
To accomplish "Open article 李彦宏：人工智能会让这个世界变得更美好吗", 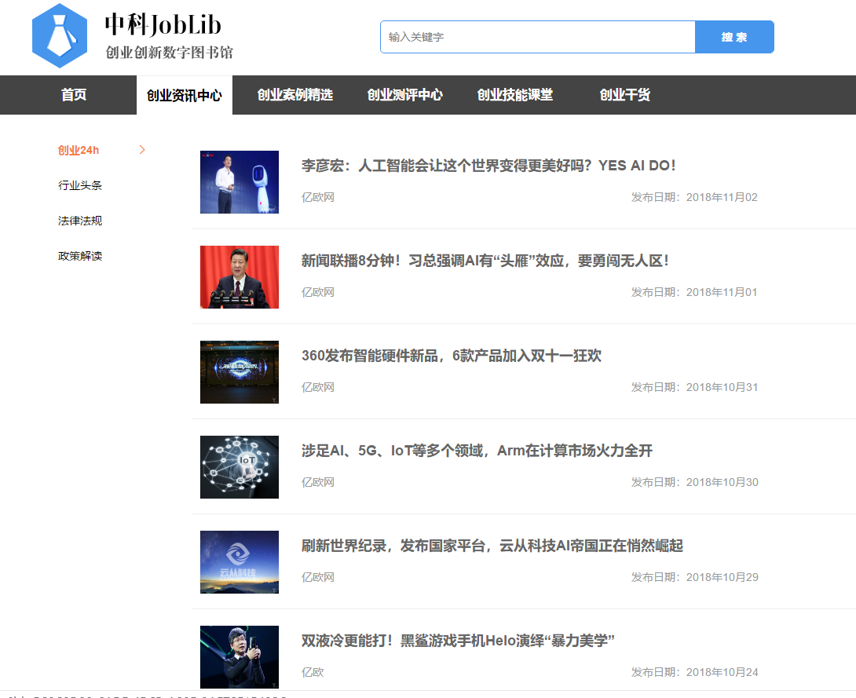I will (x=488, y=166).
